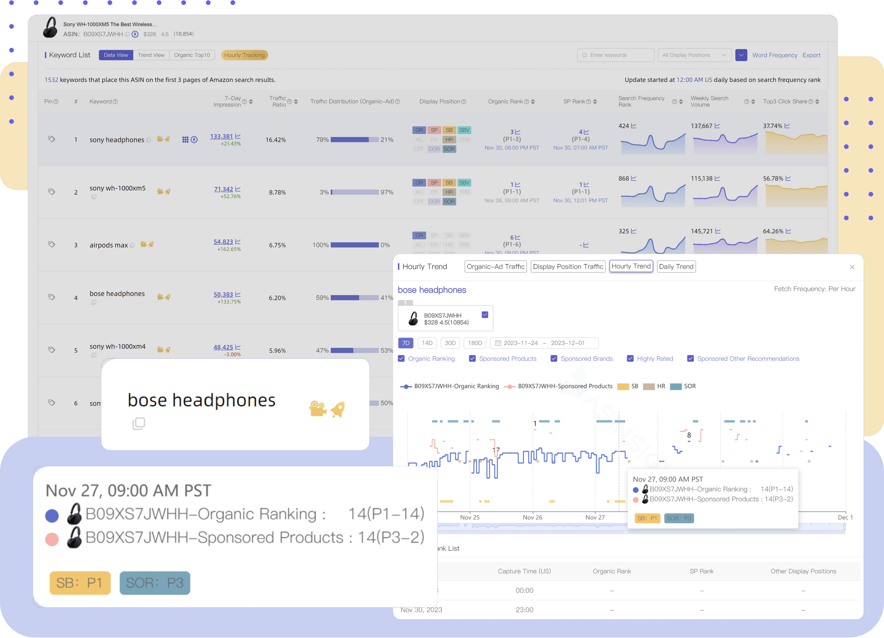The height and width of the screenshot is (638, 884).
Task: Open the Organic-Ad Traffic tab
Action: pyautogui.click(x=495, y=267)
